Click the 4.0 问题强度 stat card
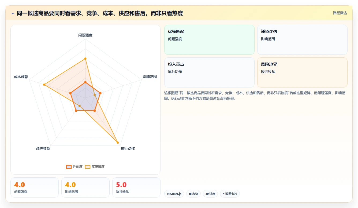358x208 pixels. pyautogui.click(x=35, y=187)
